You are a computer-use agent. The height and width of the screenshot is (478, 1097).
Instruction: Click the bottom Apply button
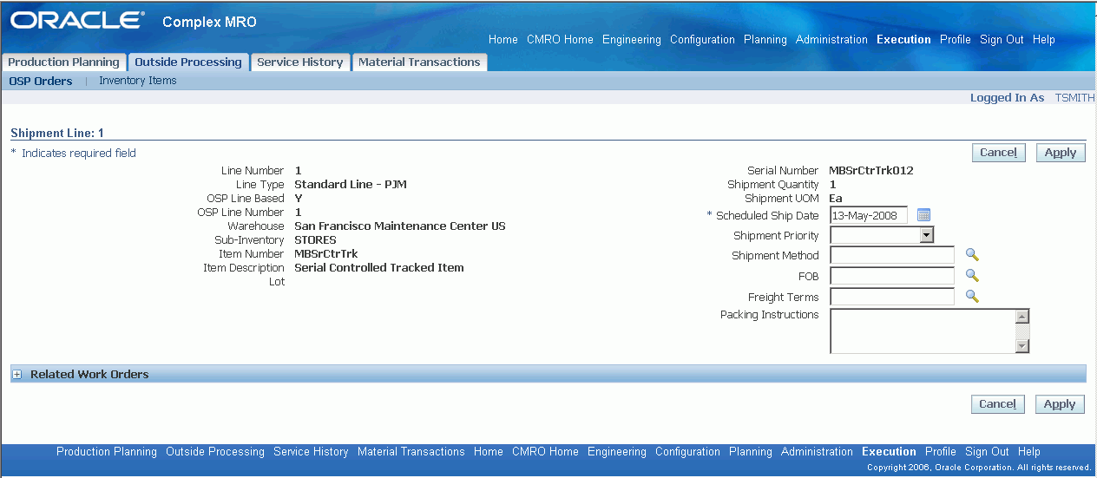pos(1060,404)
